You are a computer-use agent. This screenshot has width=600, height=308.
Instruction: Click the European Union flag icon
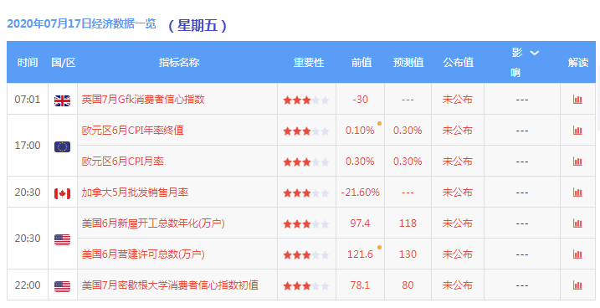click(63, 147)
